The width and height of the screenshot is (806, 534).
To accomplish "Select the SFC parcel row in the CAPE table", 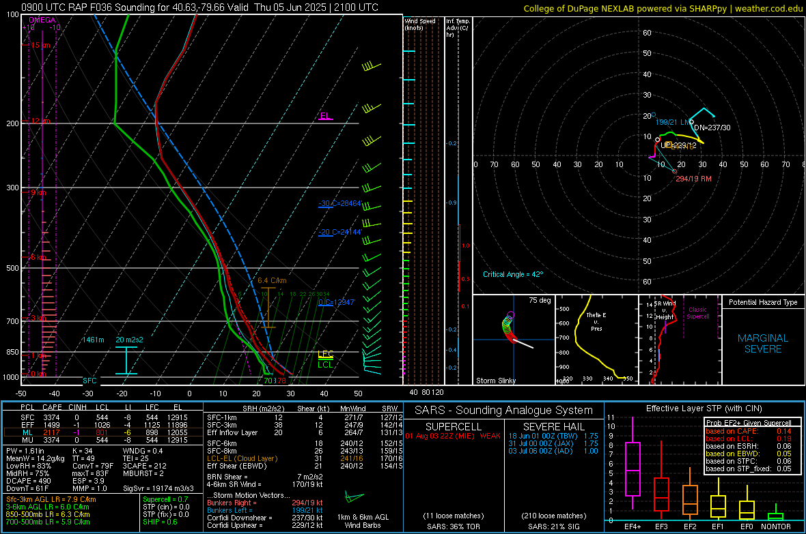I will pyautogui.click(x=102, y=417).
